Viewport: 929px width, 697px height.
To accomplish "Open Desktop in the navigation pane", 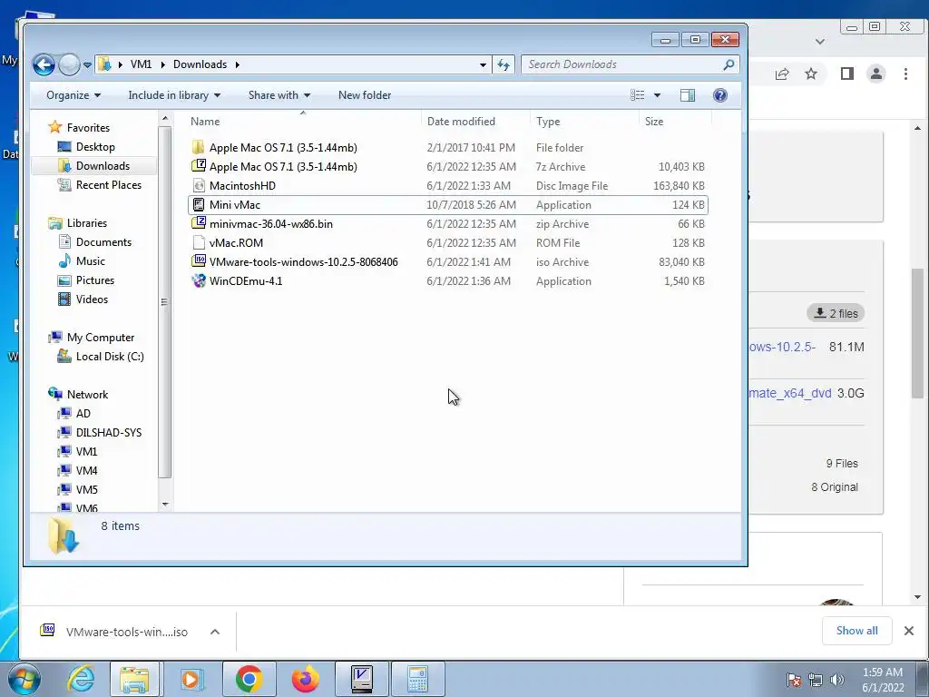I will coord(95,146).
